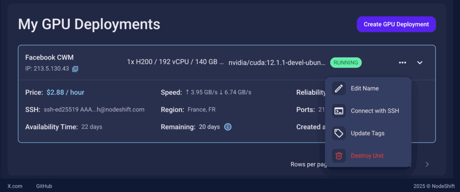This screenshot has height=192, width=460.
Task: Click the three-dot more options icon
Action: pos(402,62)
